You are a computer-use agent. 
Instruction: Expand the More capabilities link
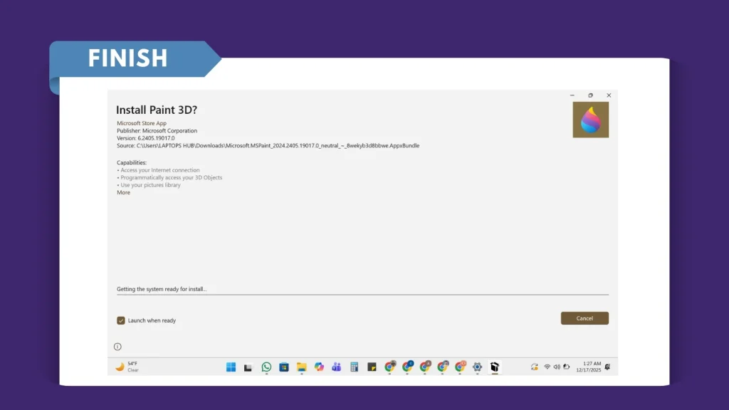[123, 192]
